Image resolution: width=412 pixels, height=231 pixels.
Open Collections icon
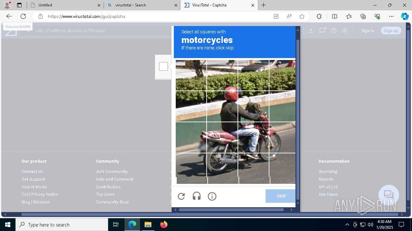click(x=363, y=16)
